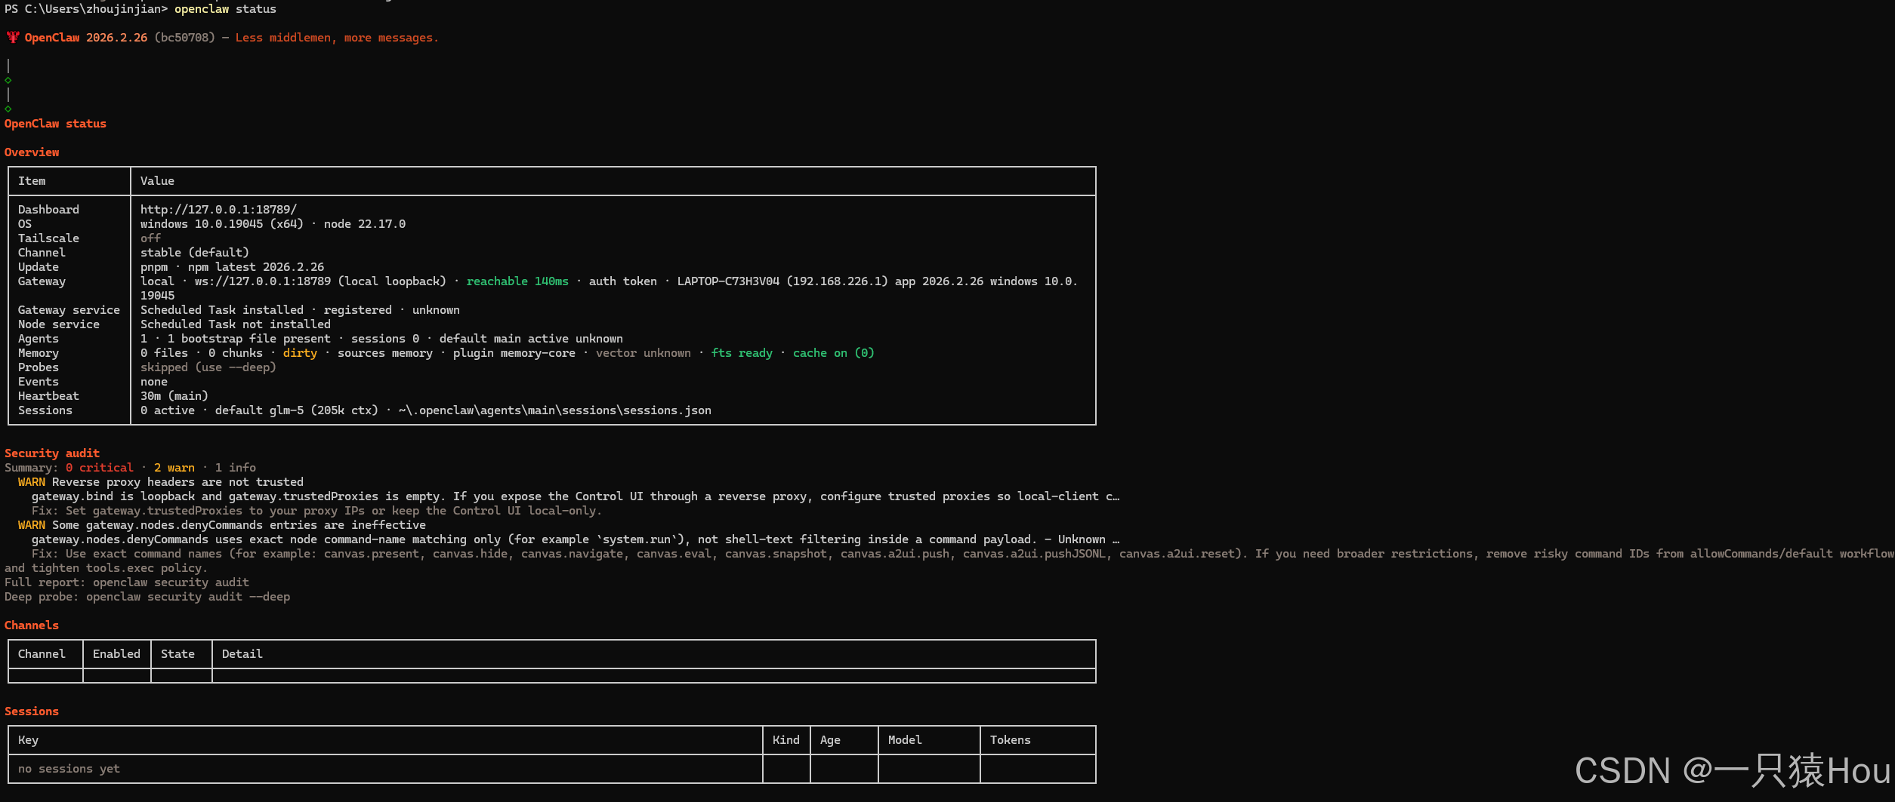
Task: Click the 'Security audit' heading
Action: [52, 453]
